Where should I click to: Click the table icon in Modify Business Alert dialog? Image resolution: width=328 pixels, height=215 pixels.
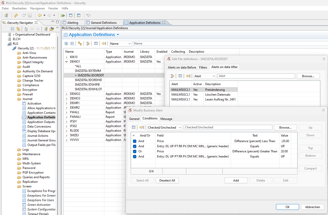[x=134, y=127]
